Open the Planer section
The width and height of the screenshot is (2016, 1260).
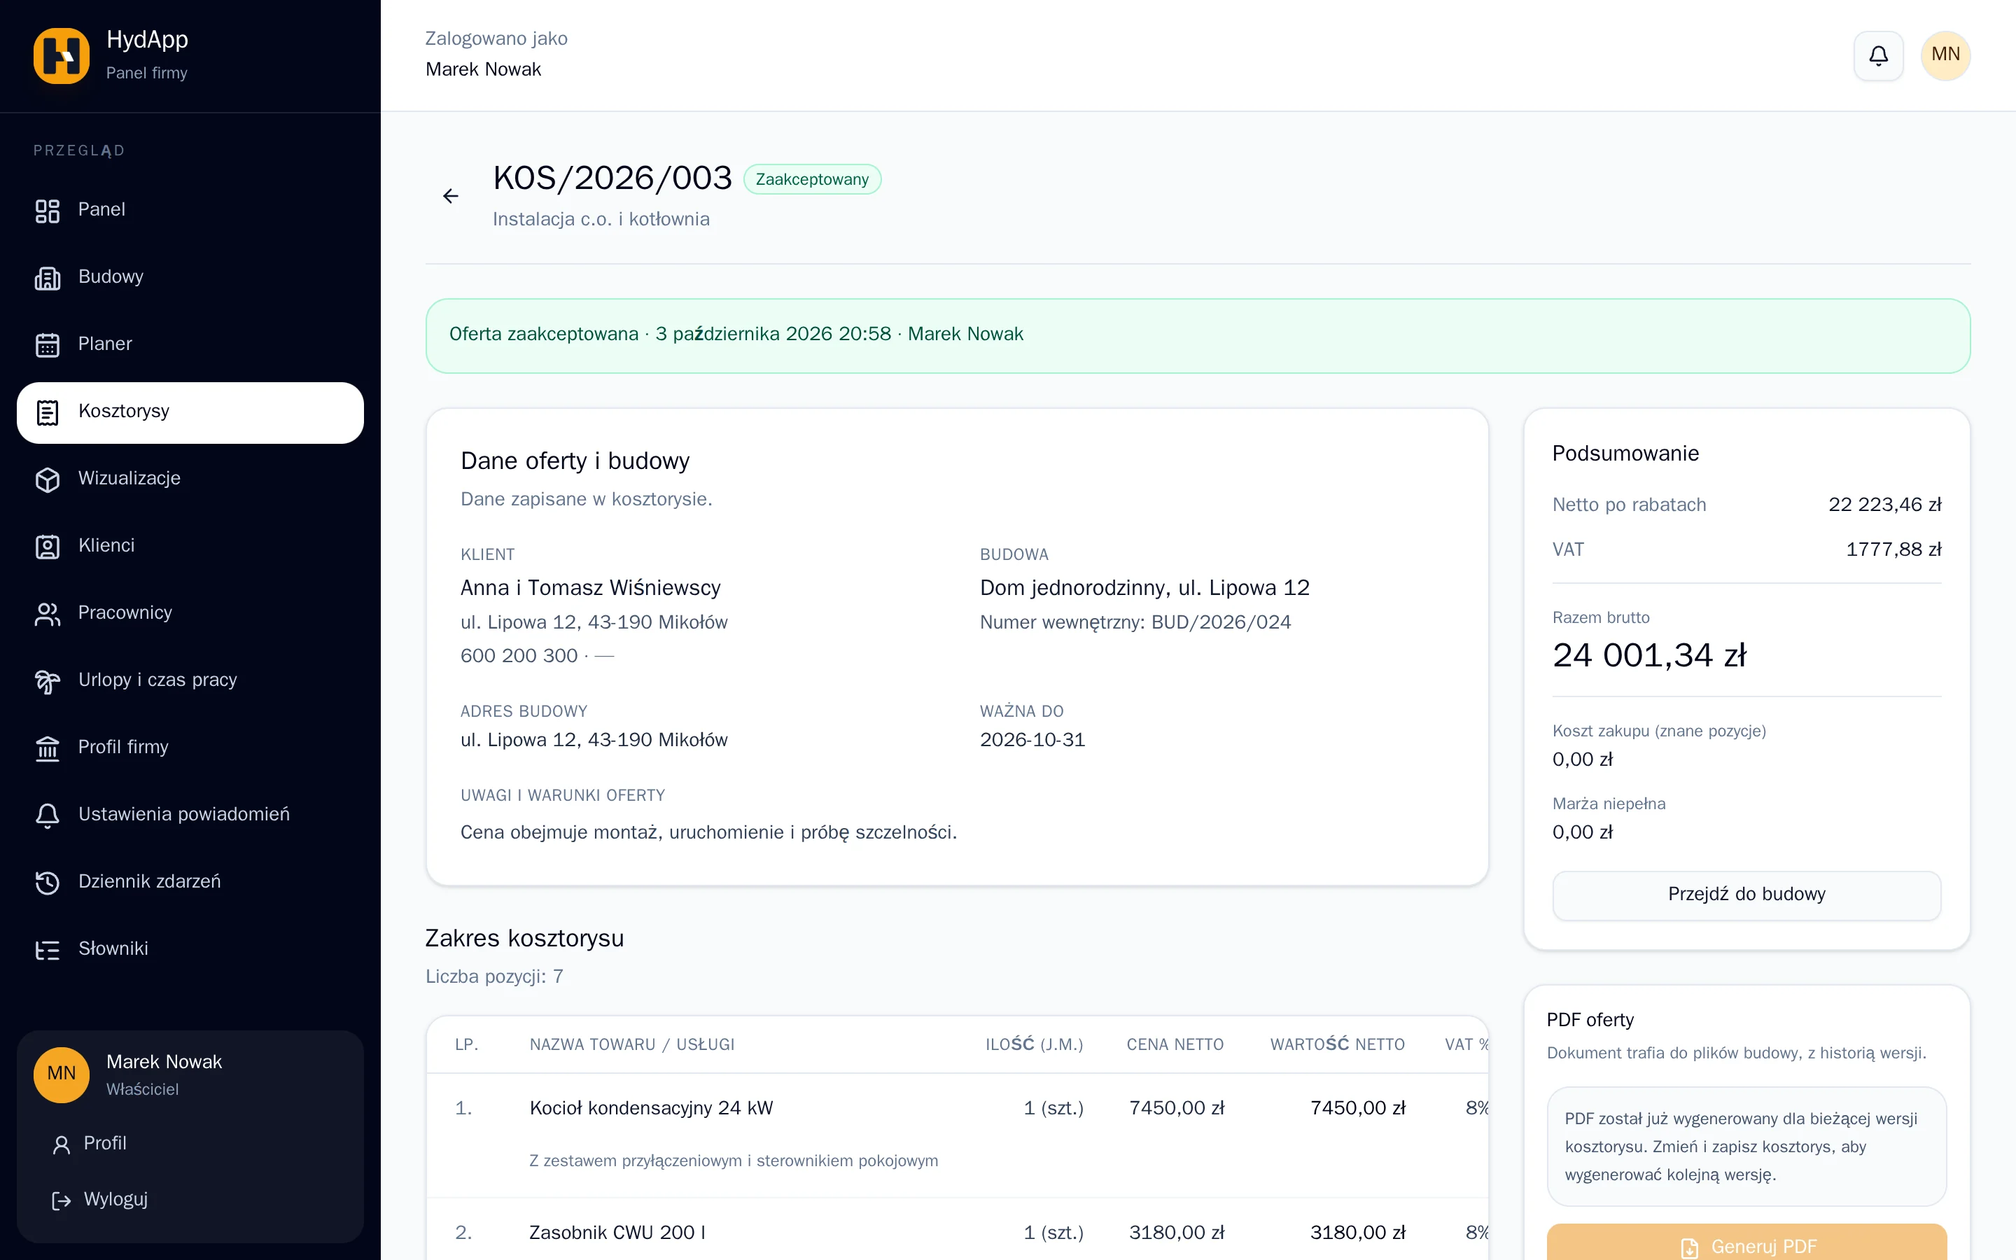click(x=190, y=345)
